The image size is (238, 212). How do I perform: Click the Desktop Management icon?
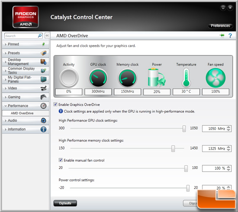[43, 62]
